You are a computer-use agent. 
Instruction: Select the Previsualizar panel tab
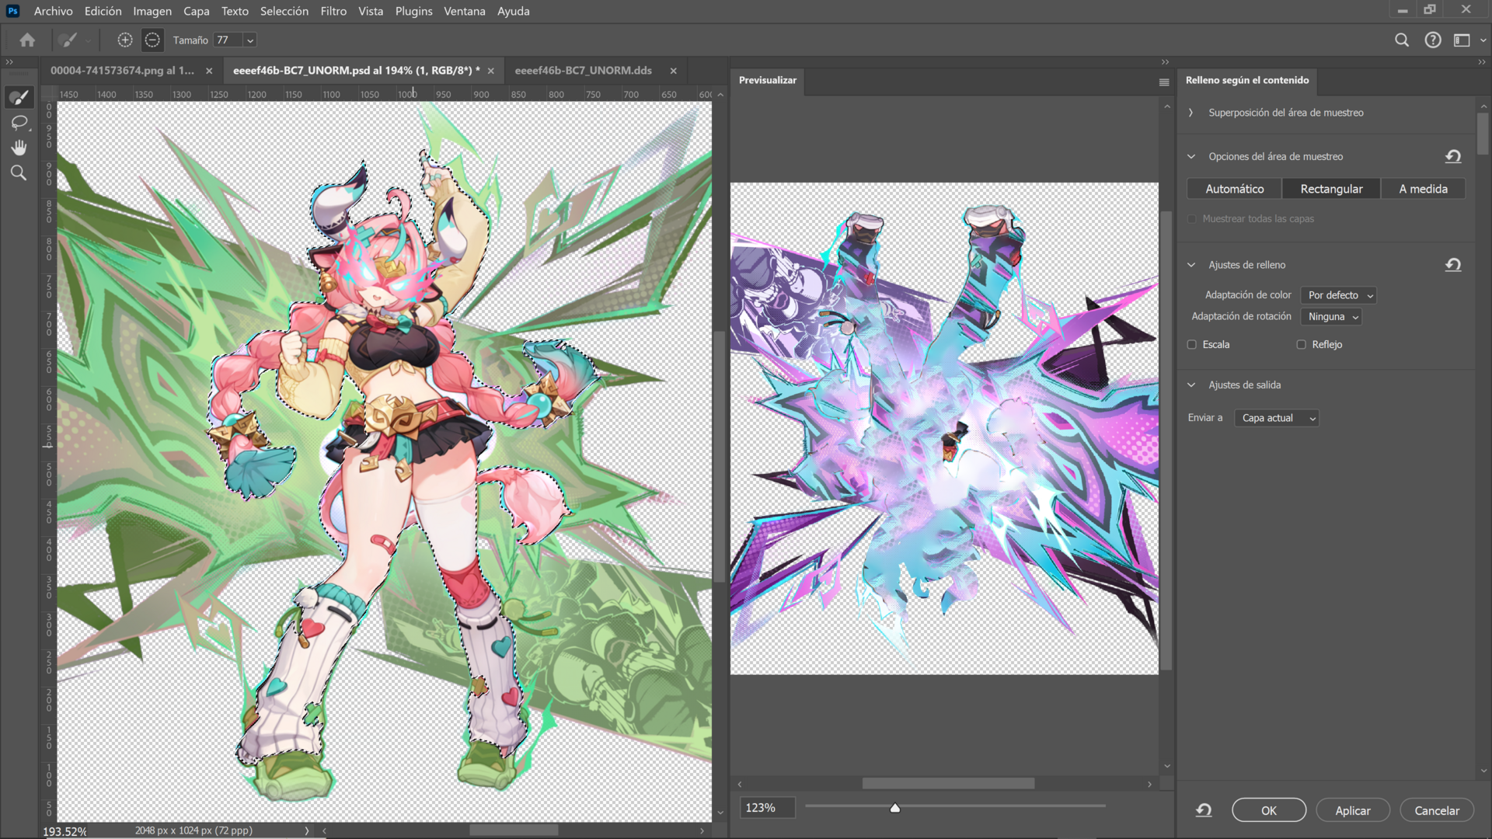tap(767, 80)
